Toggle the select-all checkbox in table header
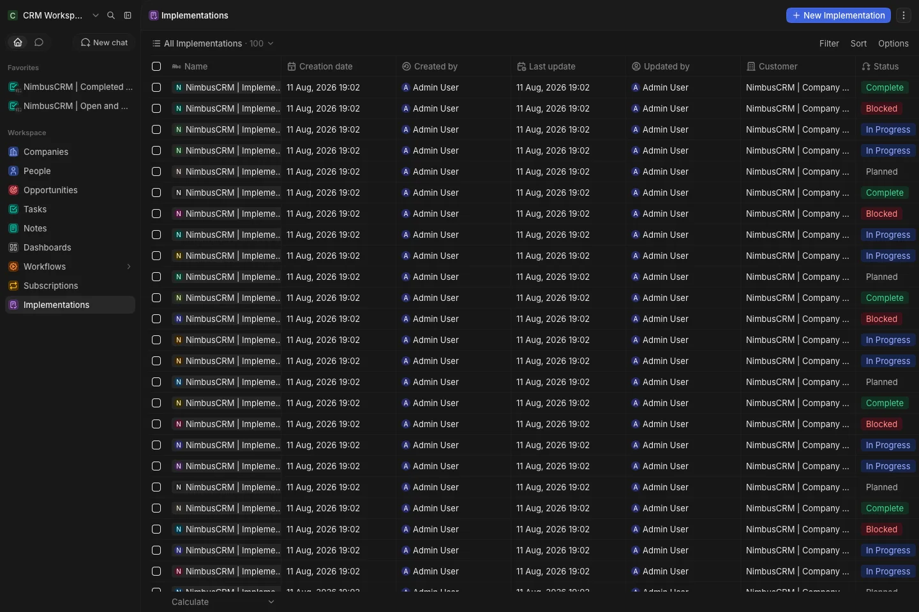Image resolution: width=919 pixels, height=612 pixels. point(156,66)
